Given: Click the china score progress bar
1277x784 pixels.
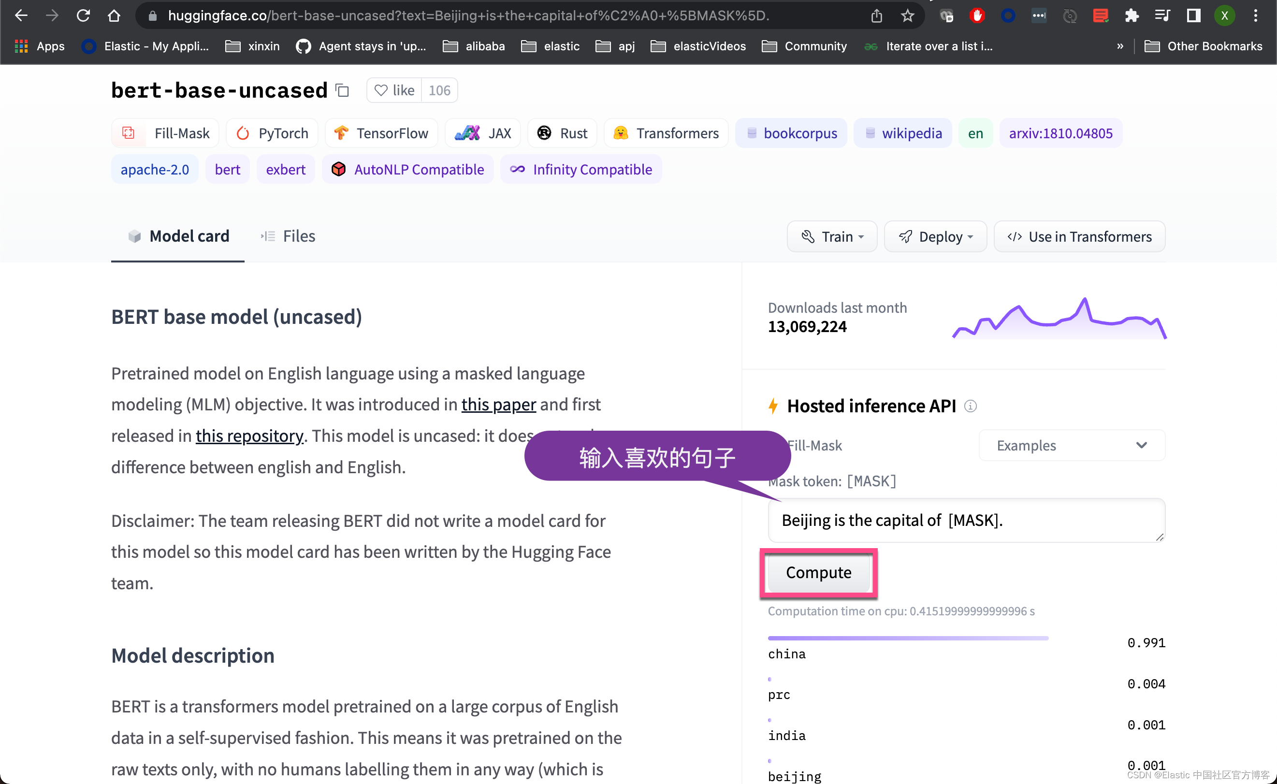Looking at the screenshot, I should tap(907, 638).
